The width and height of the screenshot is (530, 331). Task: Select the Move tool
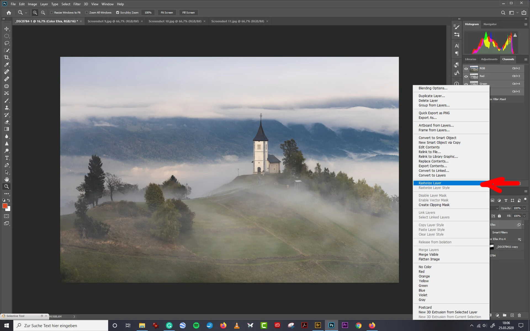(7, 29)
